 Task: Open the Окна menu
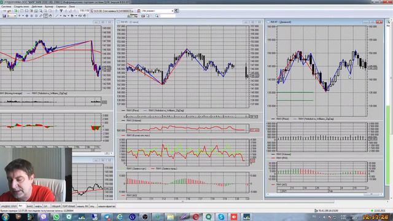click(72, 7)
